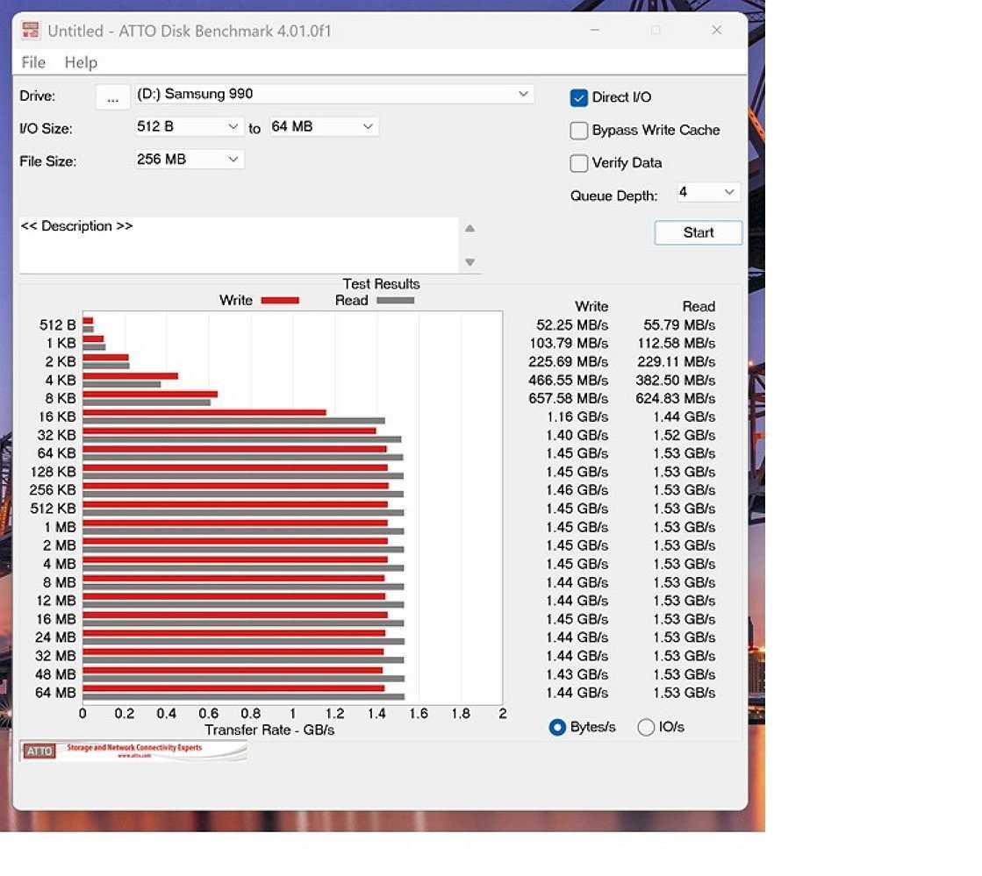Viewport: 982px width, 876px height.
Task: Click the 1.40 GB/s write value
Action: pyautogui.click(x=577, y=436)
